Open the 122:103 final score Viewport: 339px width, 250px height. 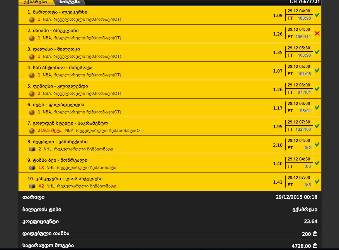(x=303, y=129)
